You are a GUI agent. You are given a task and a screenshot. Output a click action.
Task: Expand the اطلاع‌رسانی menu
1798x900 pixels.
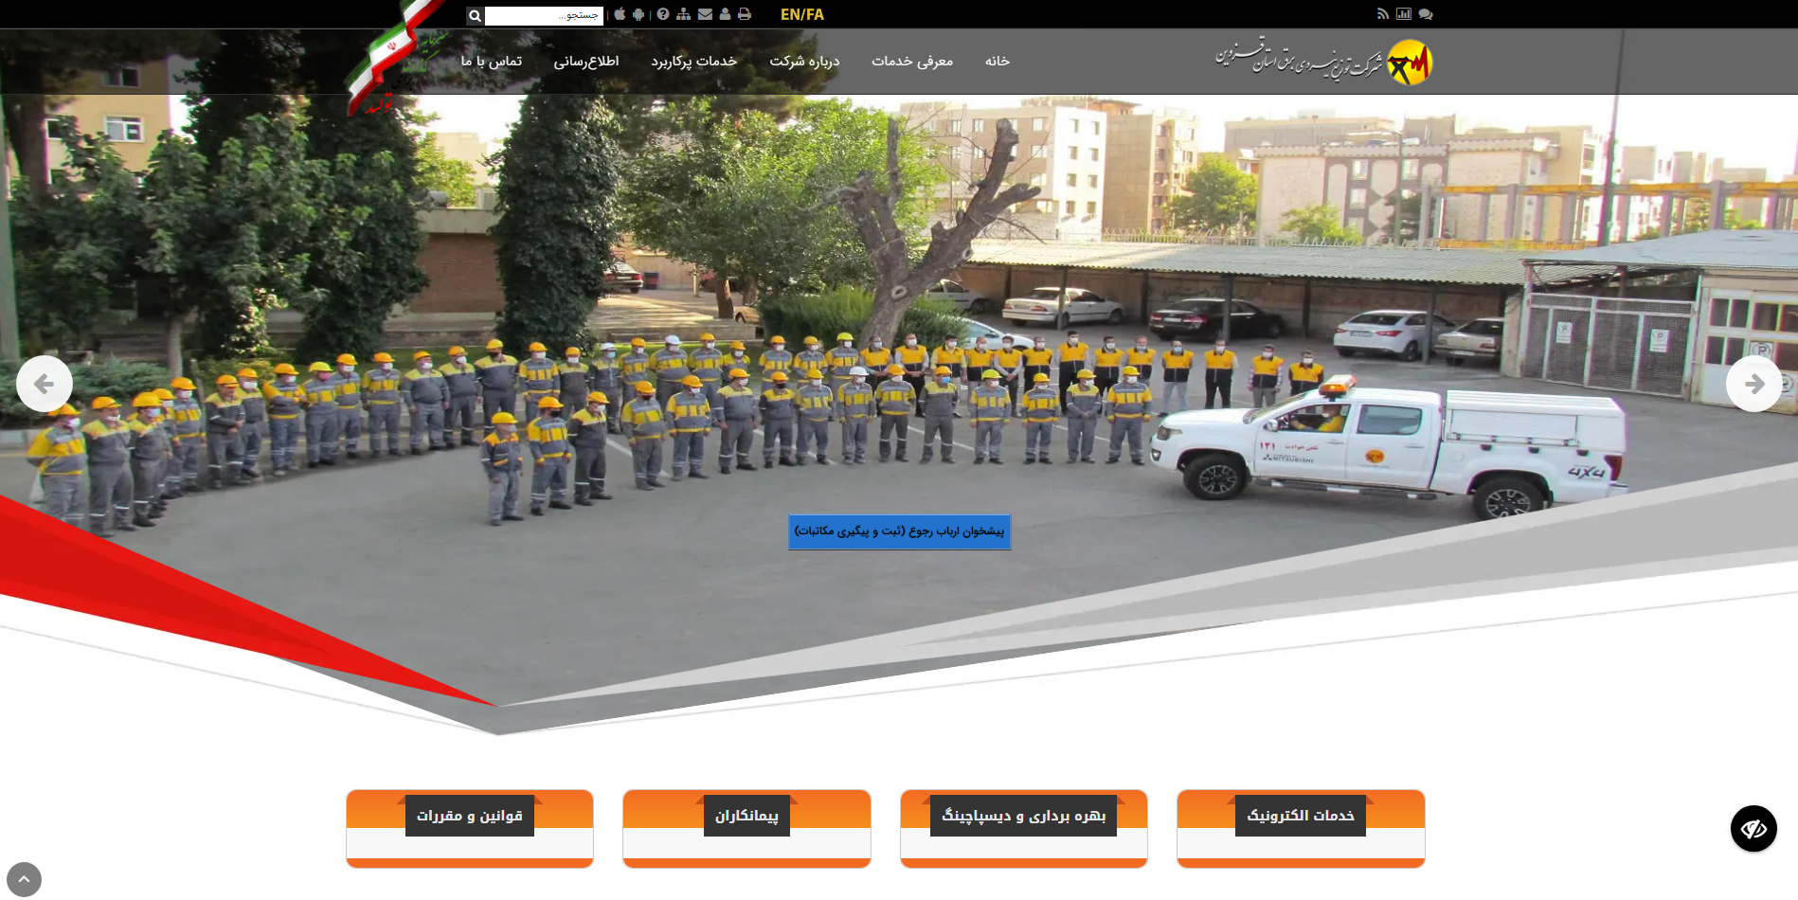[585, 62]
